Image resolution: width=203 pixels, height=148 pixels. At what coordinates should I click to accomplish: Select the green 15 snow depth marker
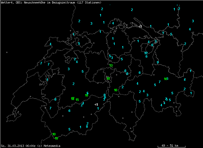77,100
